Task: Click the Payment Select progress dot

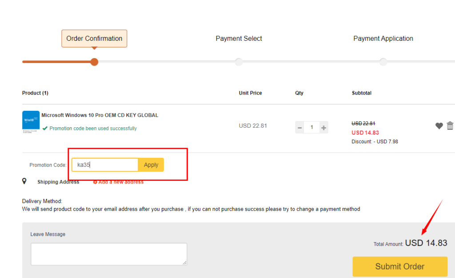Action: (x=239, y=62)
